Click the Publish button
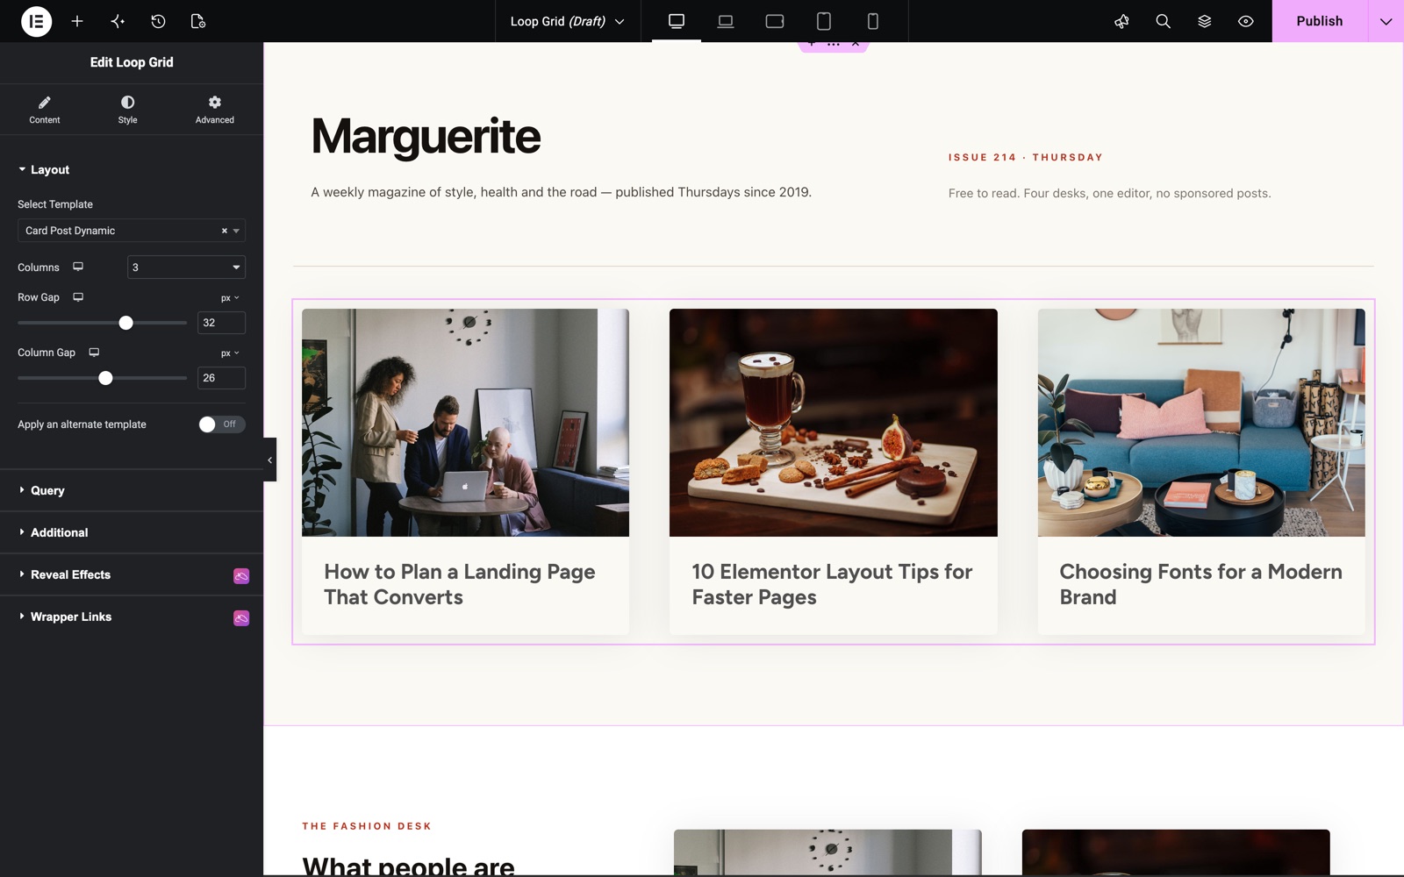This screenshot has width=1404, height=877. (x=1319, y=21)
